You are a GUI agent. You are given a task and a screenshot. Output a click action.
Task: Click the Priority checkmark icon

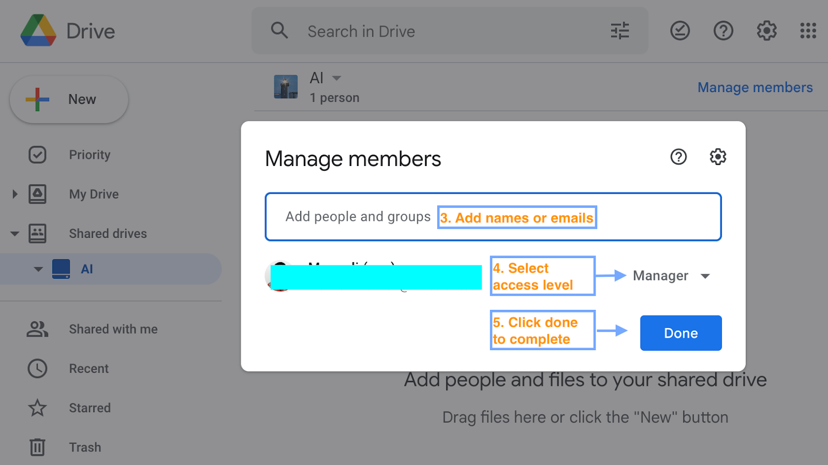pos(37,155)
